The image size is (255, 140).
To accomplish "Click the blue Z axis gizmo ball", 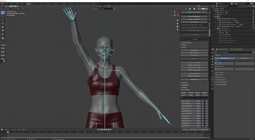I will [175, 12].
